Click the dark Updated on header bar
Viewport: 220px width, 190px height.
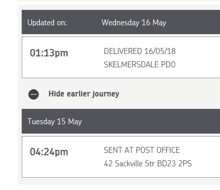[x=121, y=22]
